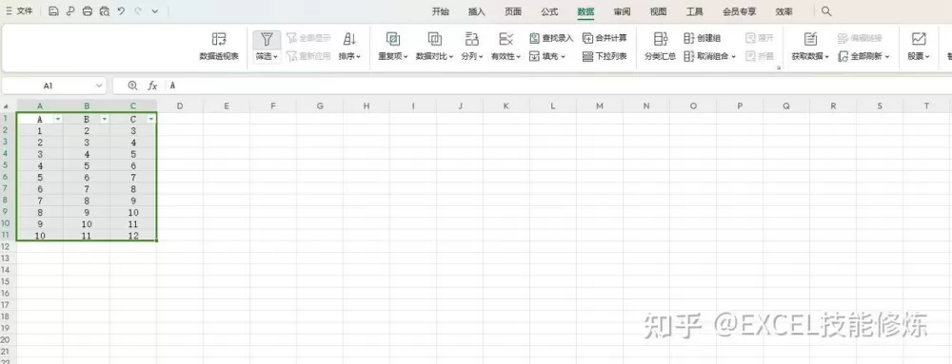Click cell A11 containing 10

40,236
